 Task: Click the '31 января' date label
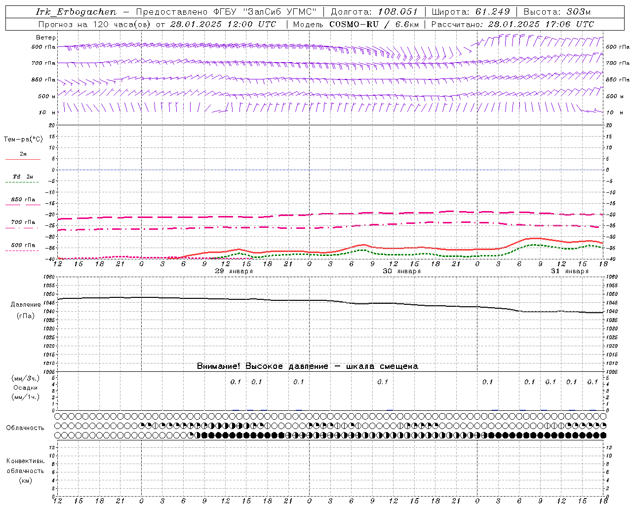click(x=570, y=271)
